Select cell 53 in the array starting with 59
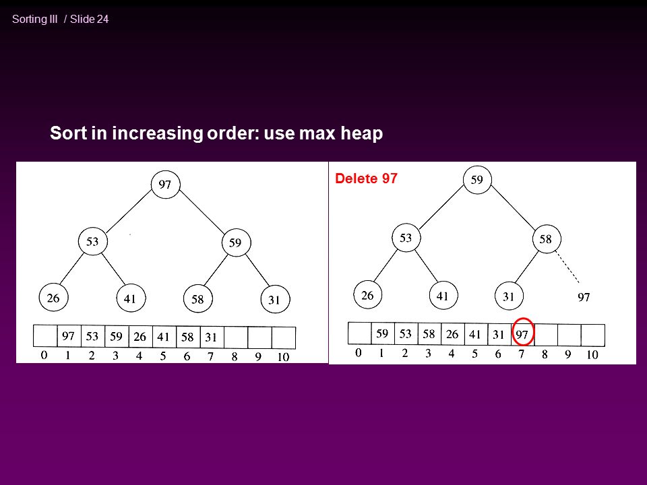 [x=406, y=333]
